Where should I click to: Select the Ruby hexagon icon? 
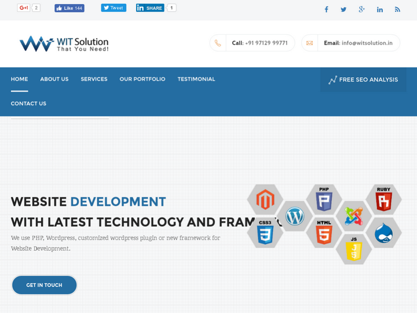tap(383, 199)
